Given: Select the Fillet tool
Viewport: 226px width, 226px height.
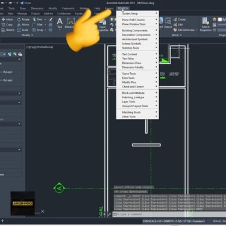Looking at the screenshot, I should pyautogui.click(x=37, y=25).
